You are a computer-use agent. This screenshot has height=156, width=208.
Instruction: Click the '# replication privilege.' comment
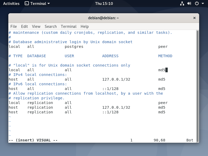[36, 98]
